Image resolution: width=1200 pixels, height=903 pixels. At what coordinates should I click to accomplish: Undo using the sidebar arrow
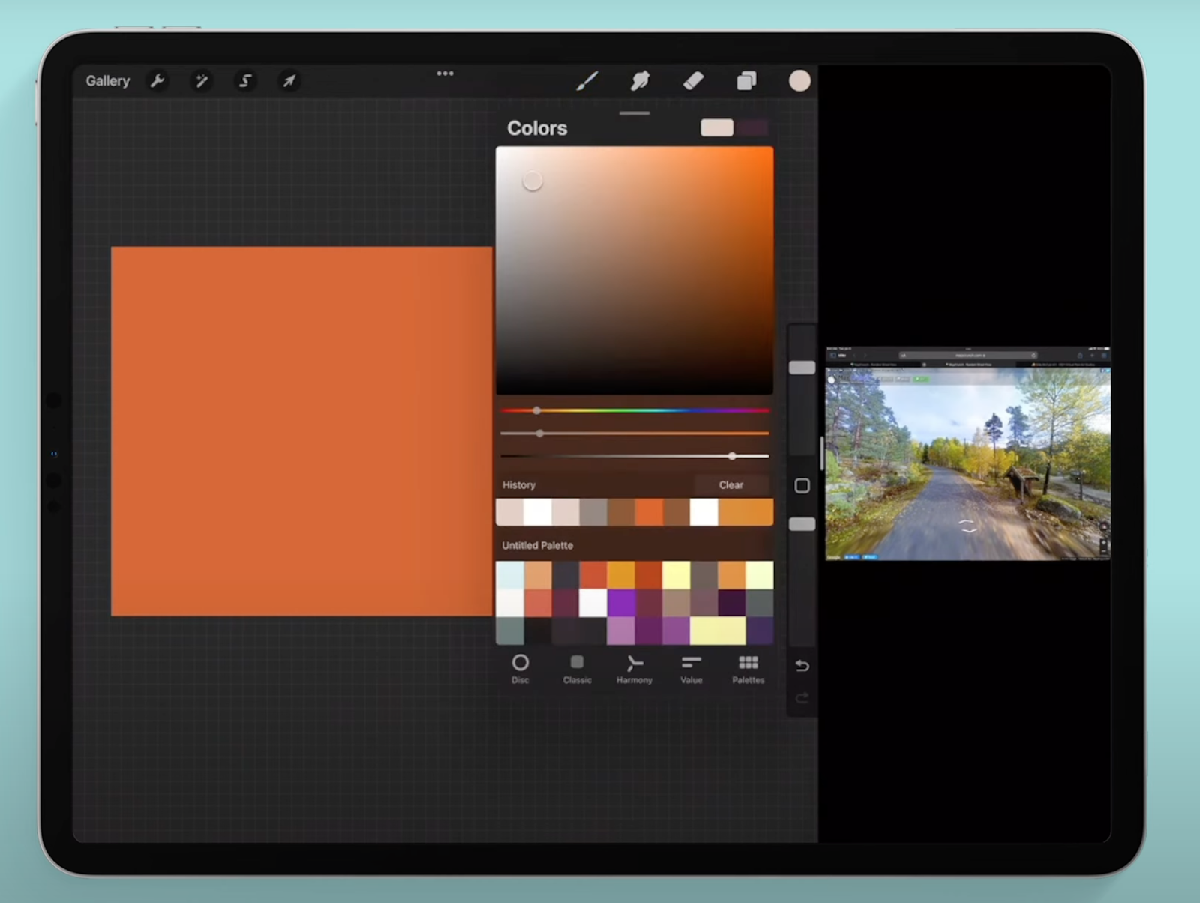coord(802,666)
